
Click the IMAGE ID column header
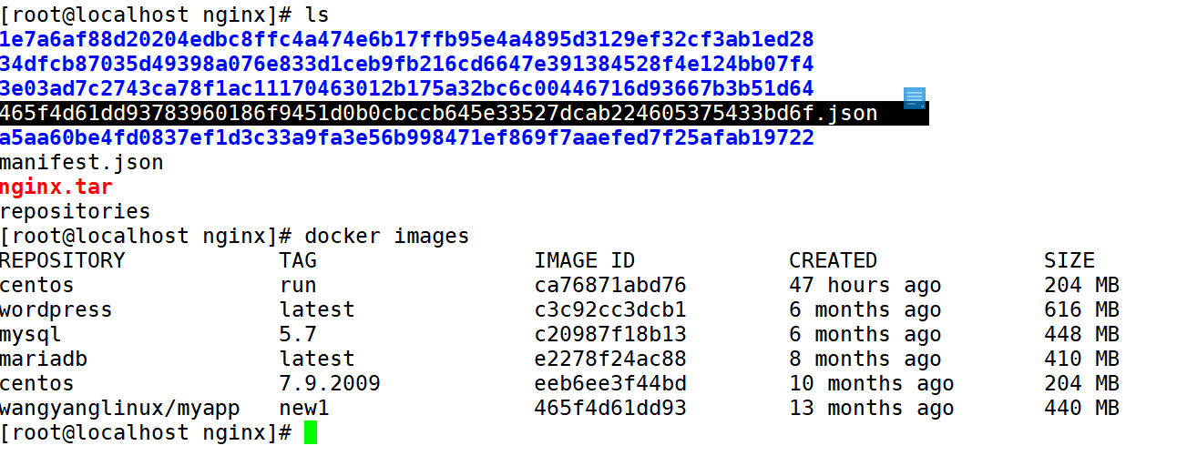[x=584, y=260]
